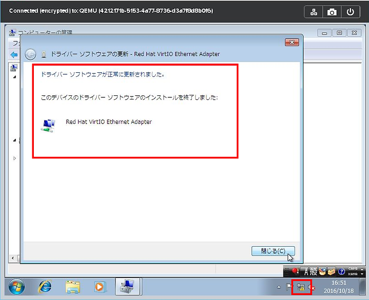Viewport: 369px width, 300px height.
Task: Close the driver update dialog with the red X
Action: (292, 42)
